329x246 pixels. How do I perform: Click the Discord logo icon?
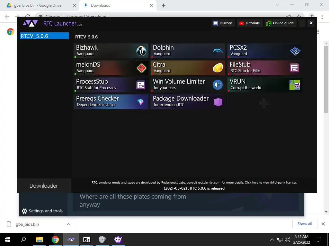(216, 23)
